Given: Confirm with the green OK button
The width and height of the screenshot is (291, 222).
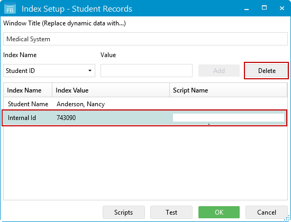Looking at the screenshot, I should (x=219, y=212).
